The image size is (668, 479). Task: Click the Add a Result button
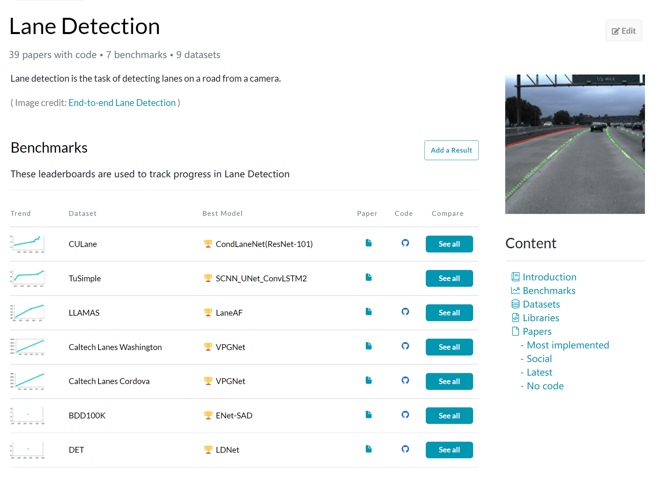(x=451, y=150)
